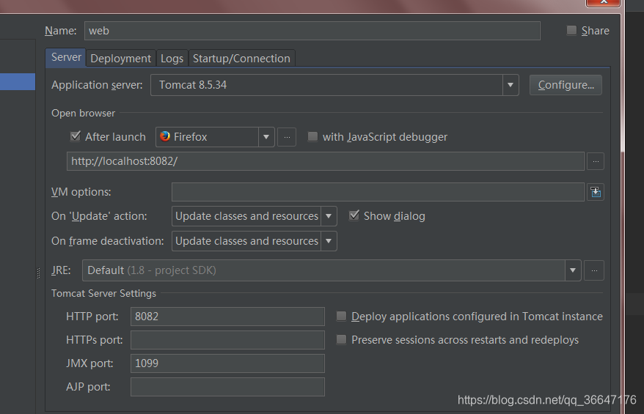The image size is (644, 414).
Task: Open the Firefox browser dropdown arrow
Action: pos(266,137)
